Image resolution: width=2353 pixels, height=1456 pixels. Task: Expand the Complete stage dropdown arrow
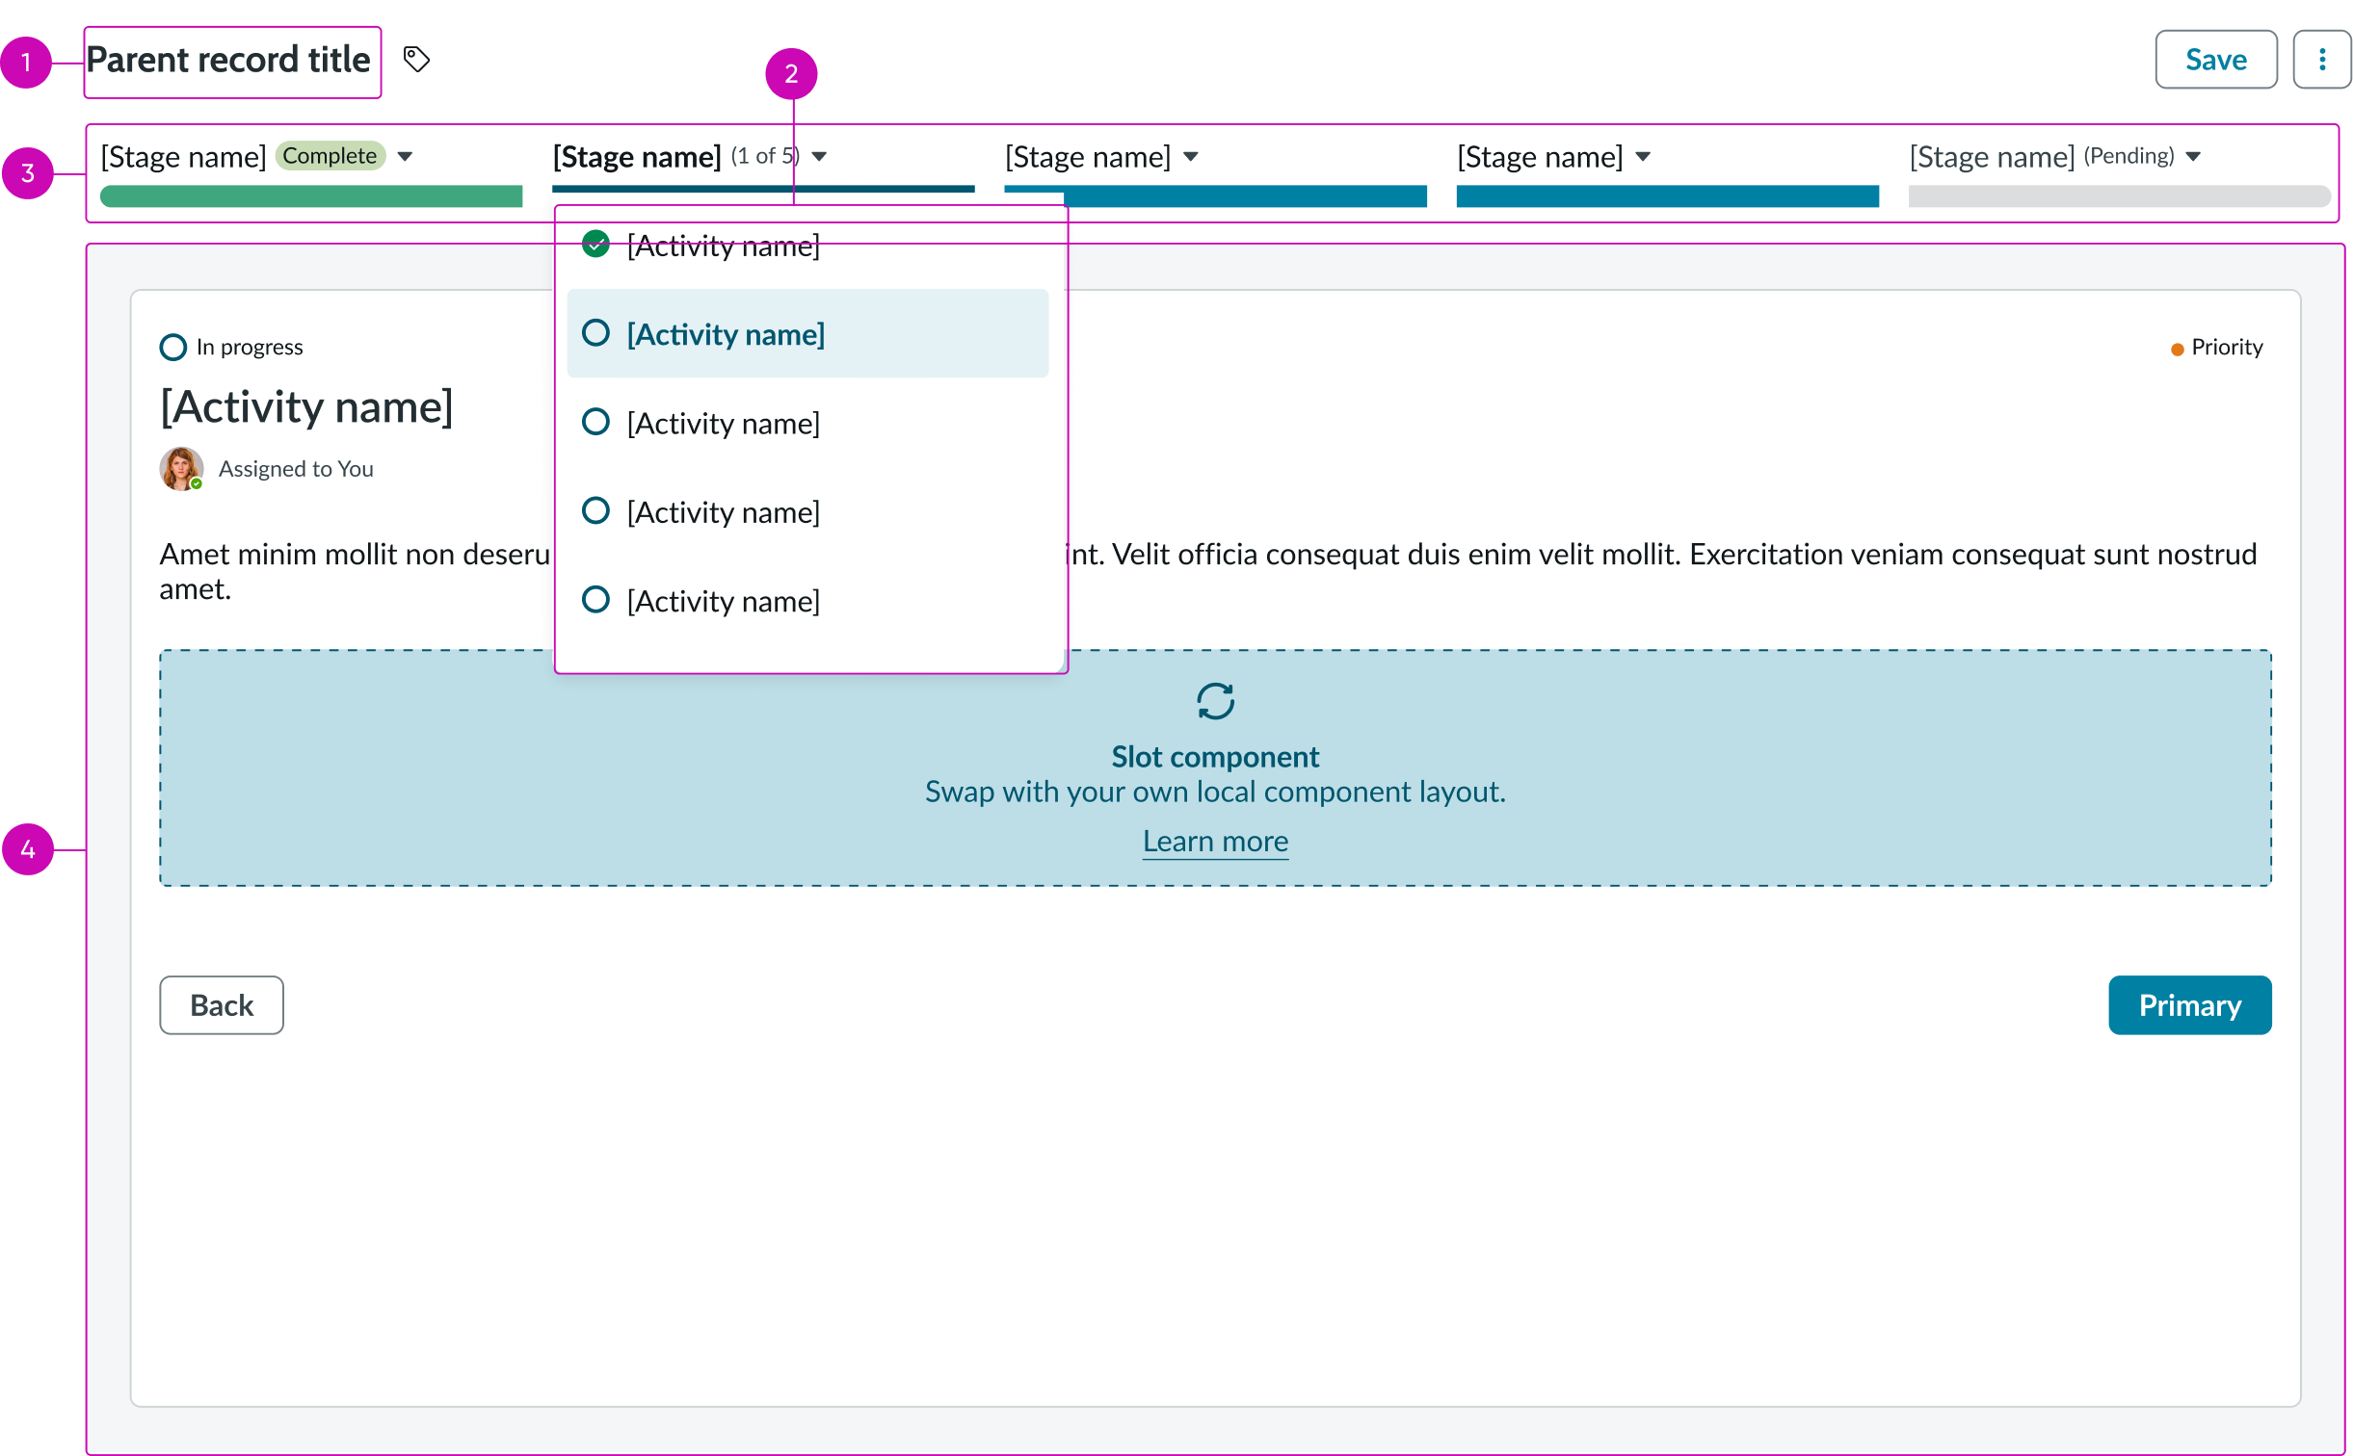(x=406, y=156)
